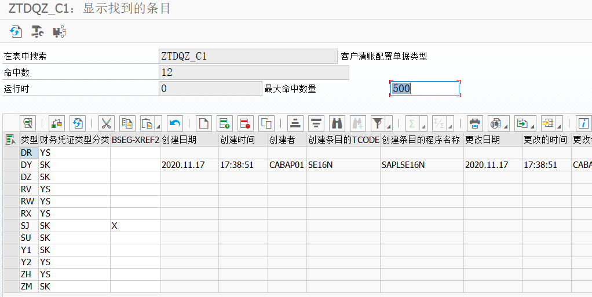The width and height of the screenshot is (592, 297).
Task: Click the 最大命中数量 field showing 500
Action: click(425, 89)
